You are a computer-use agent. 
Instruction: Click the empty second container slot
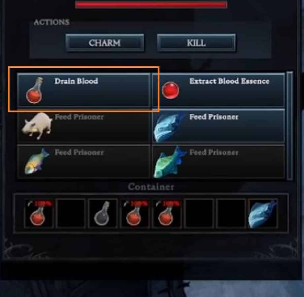(x=71, y=213)
